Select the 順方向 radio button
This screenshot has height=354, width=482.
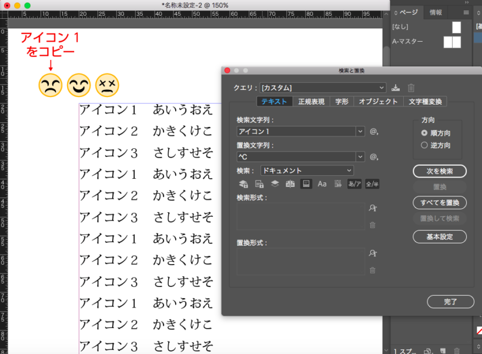424,133
